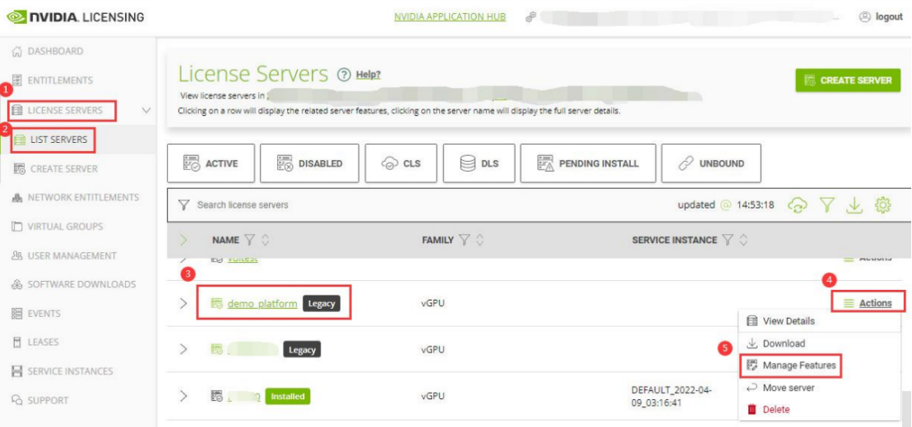The height and width of the screenshot is (427, 912).
Task: Sort by the FAMILY column sort arrows
Action: tap(479, 241)
